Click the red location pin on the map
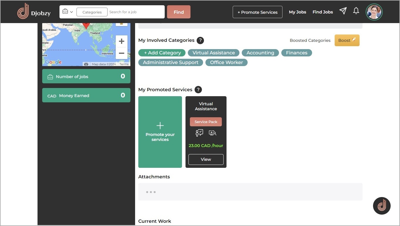 pyautogui.click(x=86, y=25)
